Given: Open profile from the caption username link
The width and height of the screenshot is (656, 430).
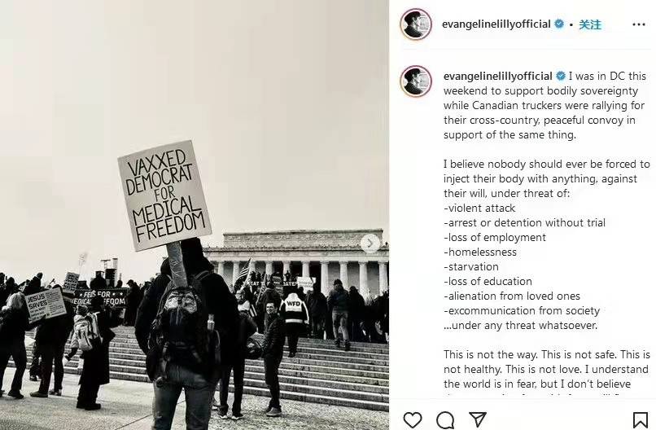Looking at the screenshot, I should pos(498,77).
